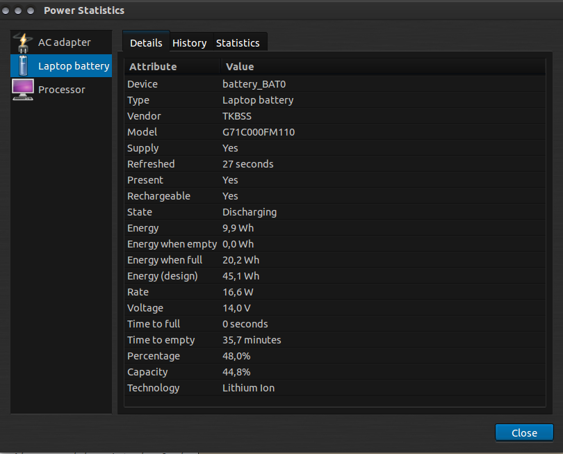Select Laptop battery in the device list

61,66
